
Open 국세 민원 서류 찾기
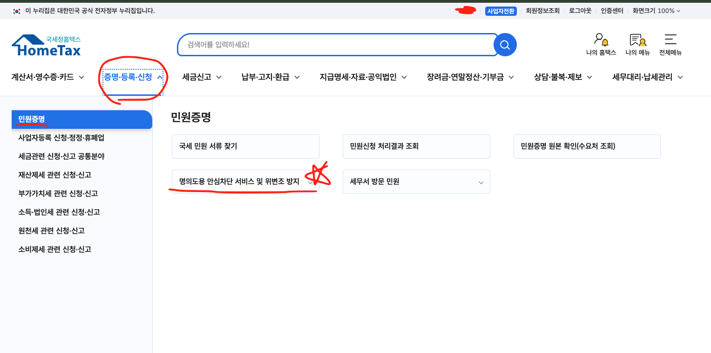(x=245, y=147)
